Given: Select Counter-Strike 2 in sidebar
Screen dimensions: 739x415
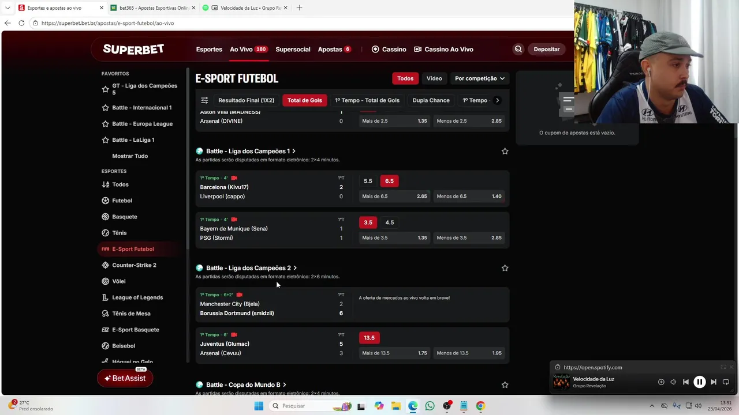Looking at the screenshot, I should tap(134, 265).
